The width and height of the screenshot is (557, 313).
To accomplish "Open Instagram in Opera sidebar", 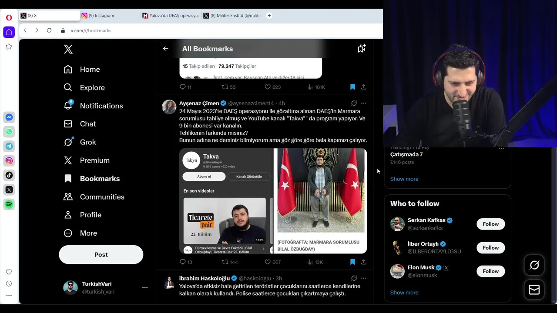I will pos(9,161).
